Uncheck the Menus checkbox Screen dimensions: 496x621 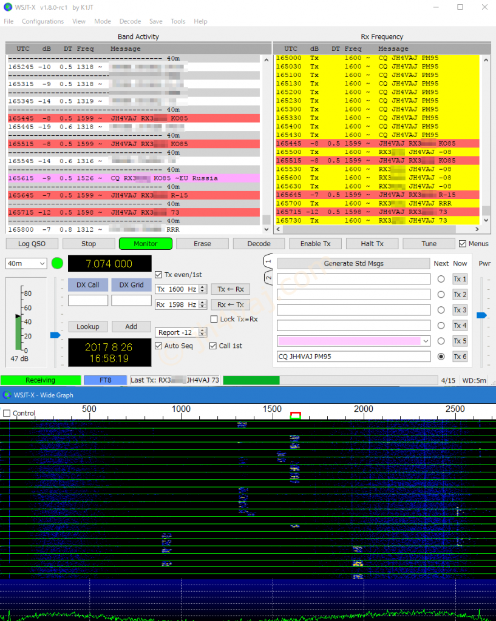coord(462,244)
